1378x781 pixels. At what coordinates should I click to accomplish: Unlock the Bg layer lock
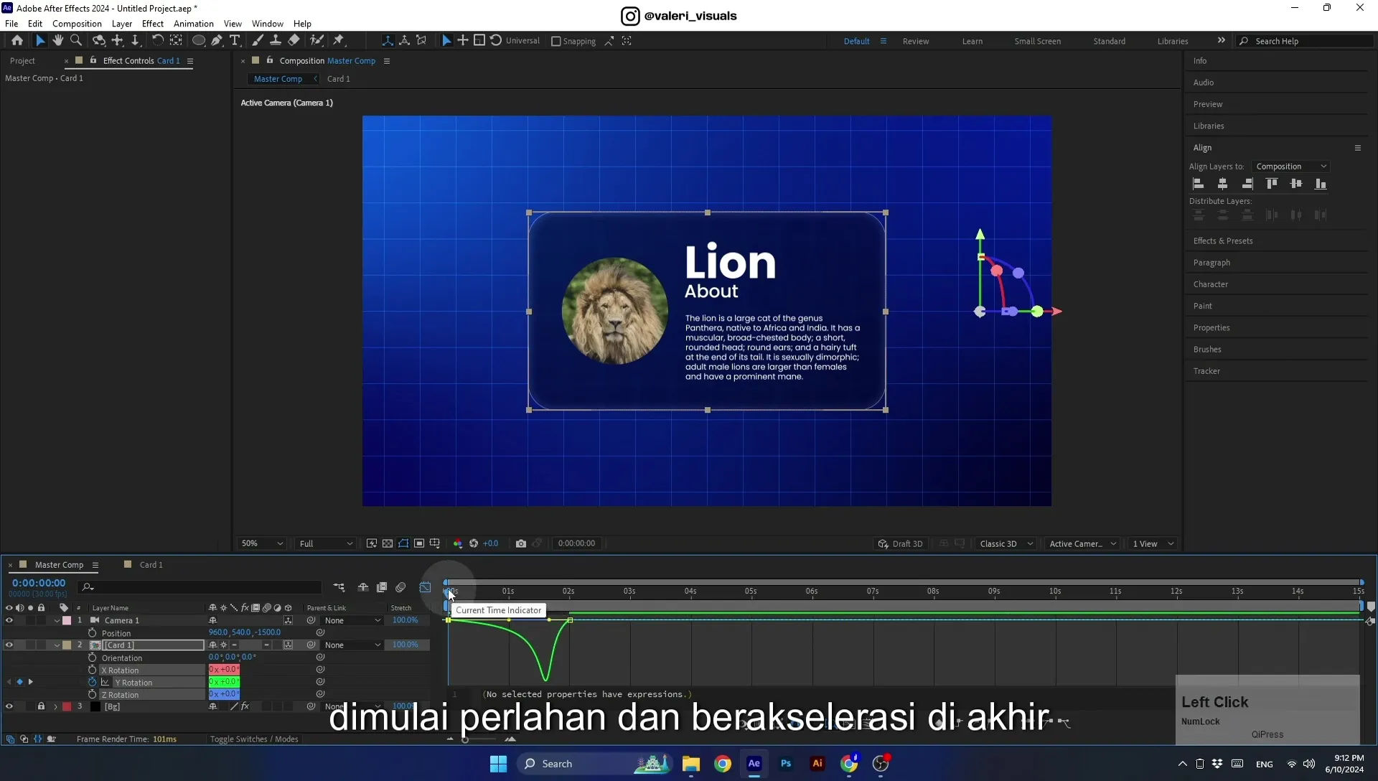(41, 707)
